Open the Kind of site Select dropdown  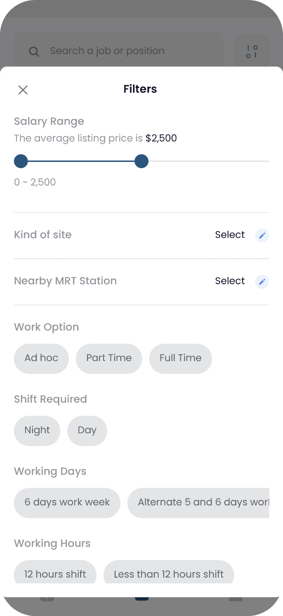[x=230, y=235]
